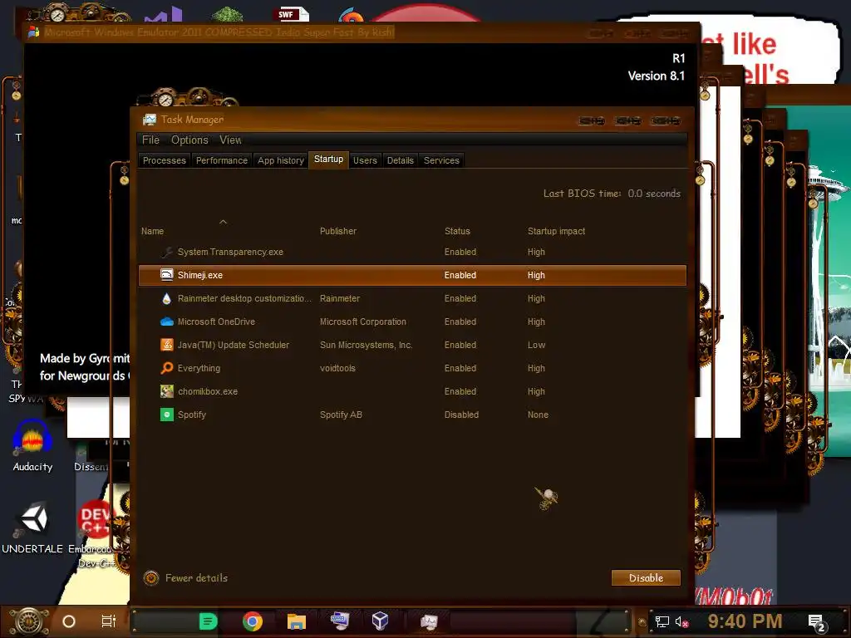
Task: Open the steampunk Start button
Action: (x=30, y=621)
